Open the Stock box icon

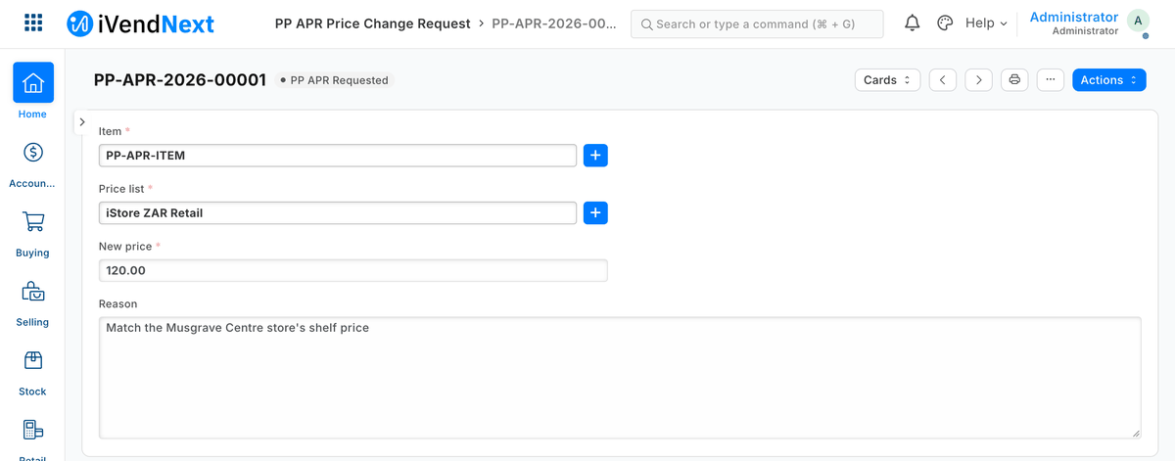click(32, 360)
